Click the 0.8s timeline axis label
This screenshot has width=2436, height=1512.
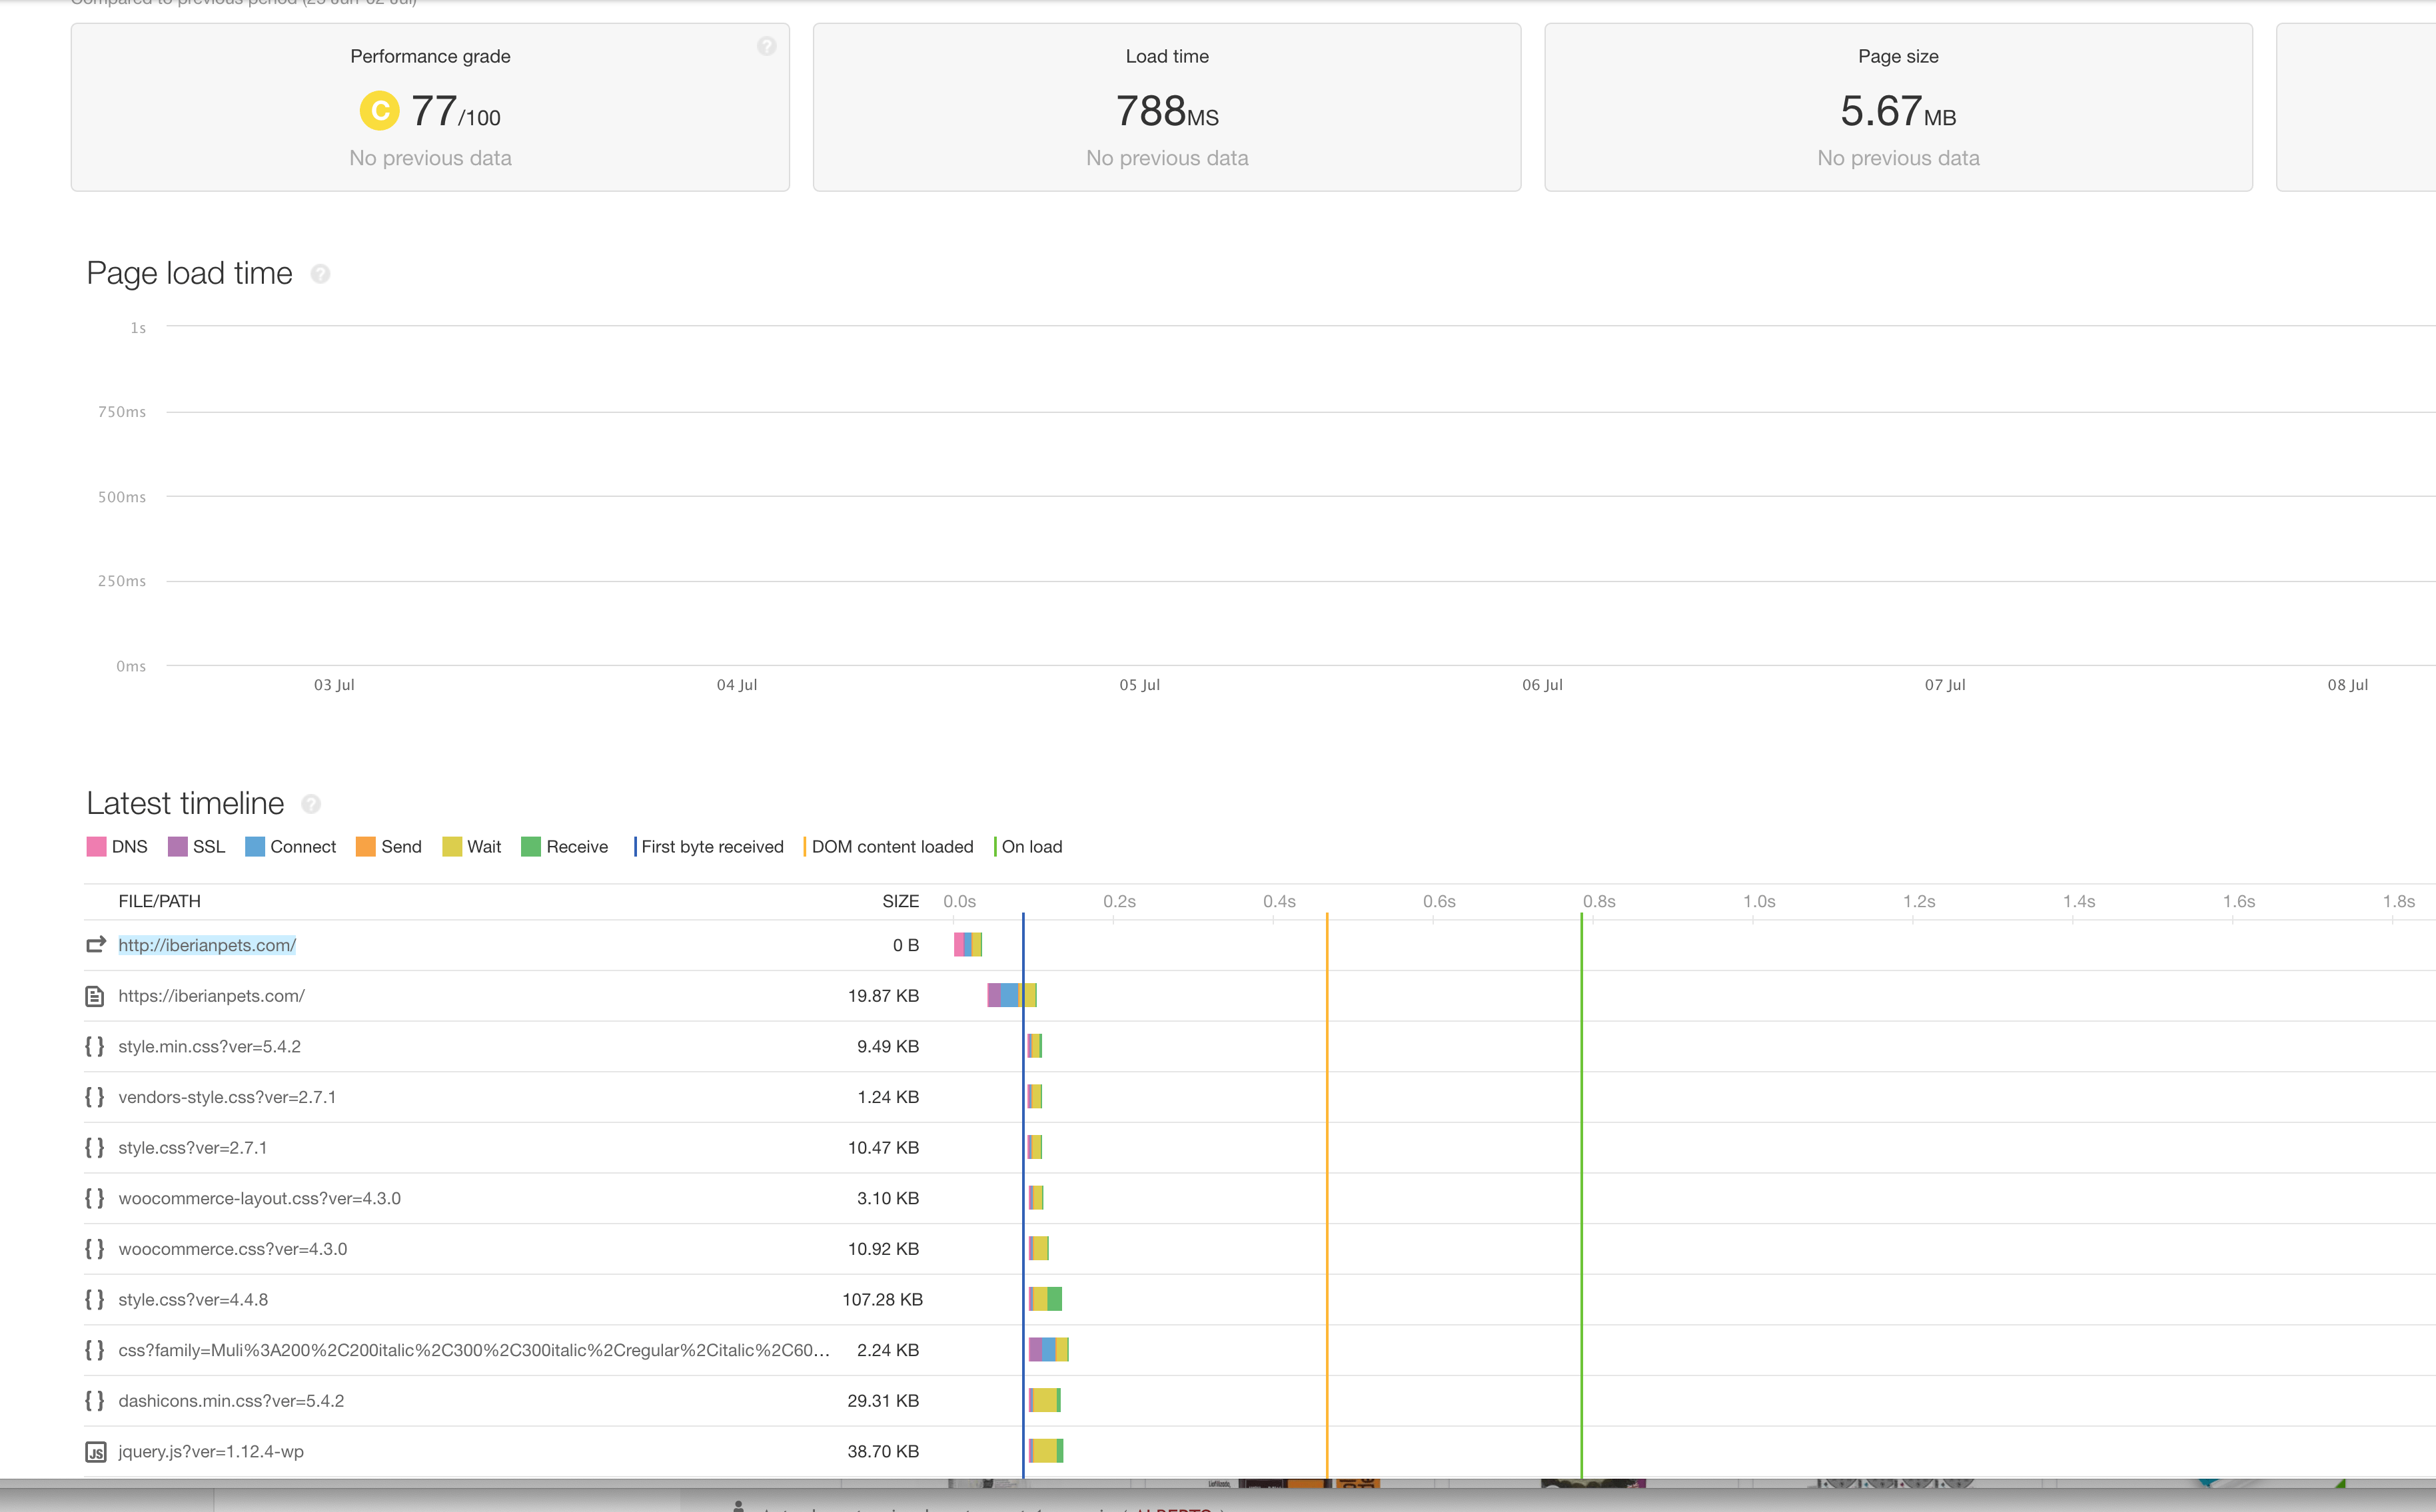(x=1598, y=901)
